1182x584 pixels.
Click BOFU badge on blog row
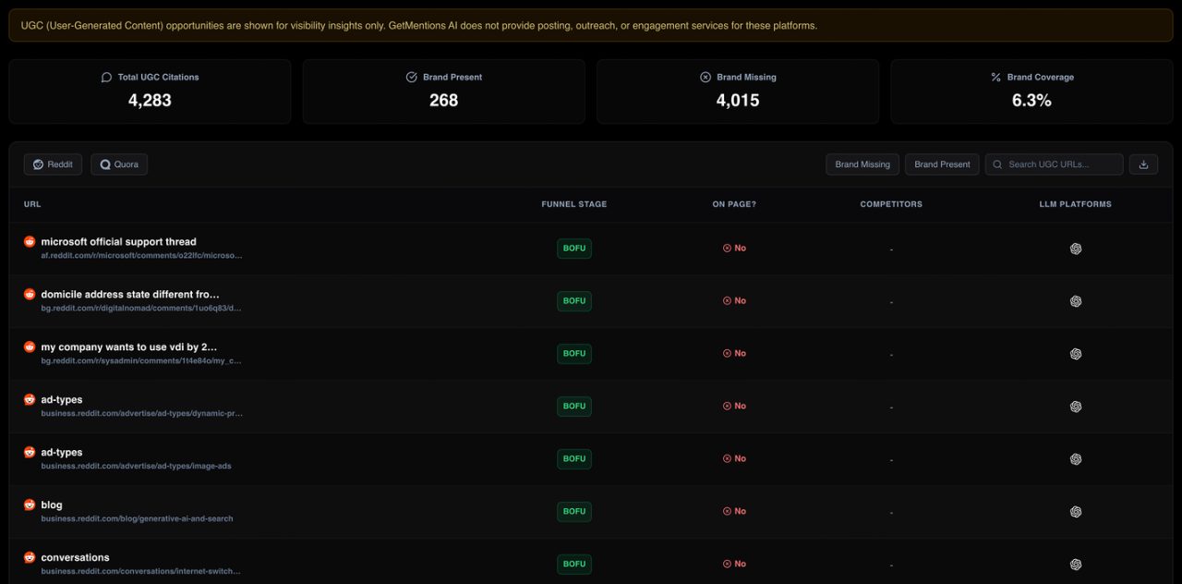574,512
